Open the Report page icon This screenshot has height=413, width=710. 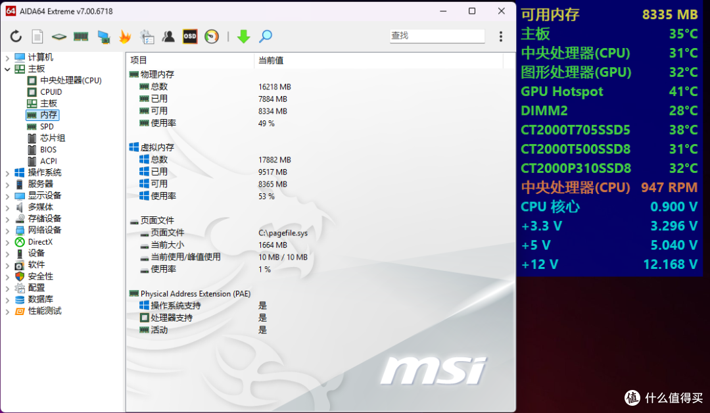(x=37, y=36)
